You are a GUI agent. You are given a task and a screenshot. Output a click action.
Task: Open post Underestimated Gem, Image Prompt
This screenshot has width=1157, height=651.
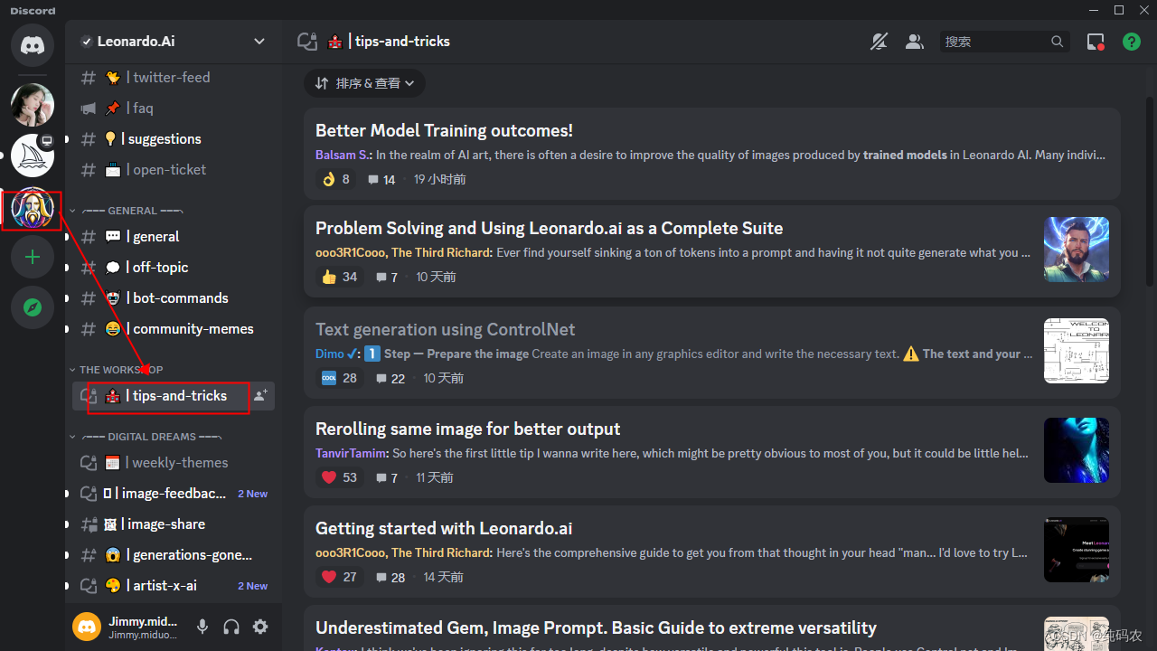712,628
